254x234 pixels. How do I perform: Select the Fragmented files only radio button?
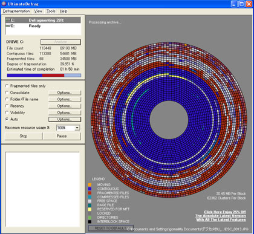click(7, 86)
